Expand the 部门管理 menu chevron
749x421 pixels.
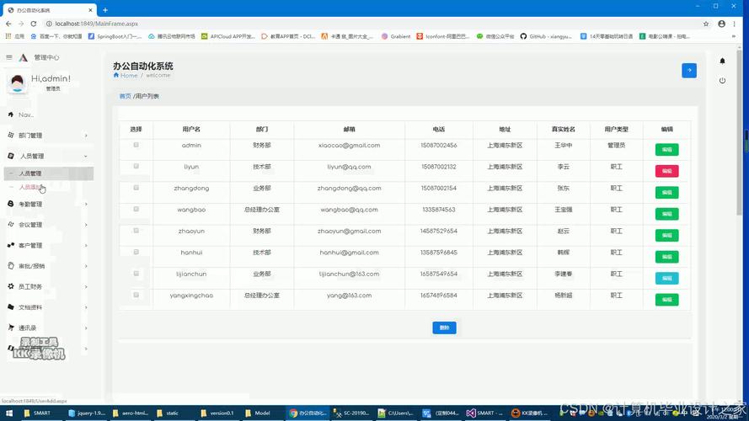point(86,136)
